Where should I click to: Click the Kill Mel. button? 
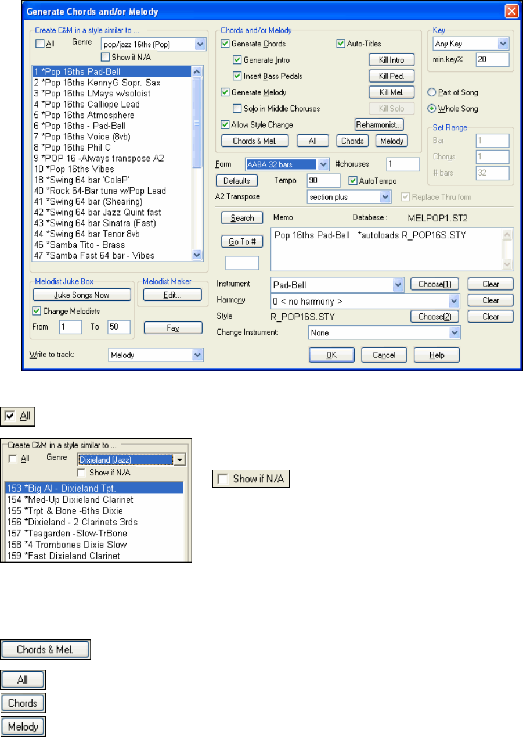(x=391, y=92)
